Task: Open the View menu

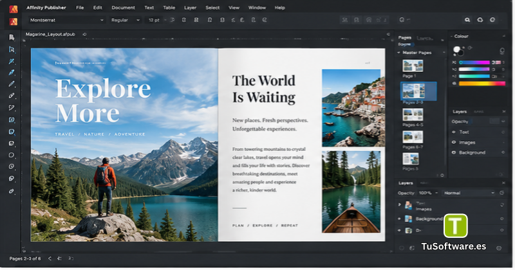Action: tap(234, 8)
